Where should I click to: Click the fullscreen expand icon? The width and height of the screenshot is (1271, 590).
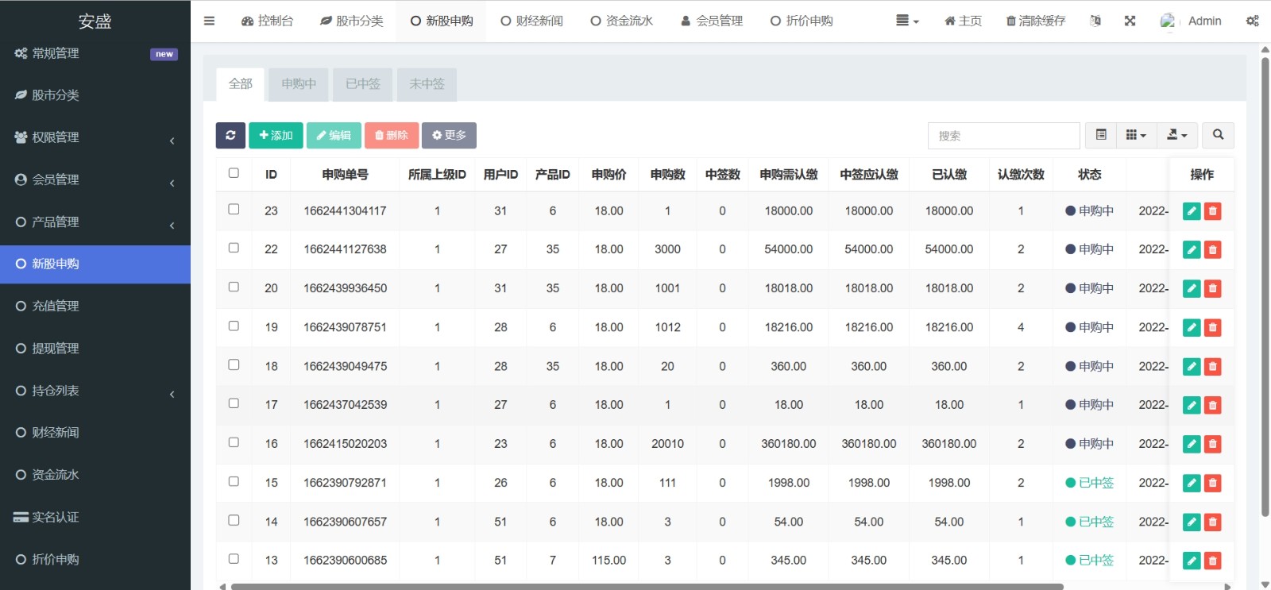click(1130, 21)
